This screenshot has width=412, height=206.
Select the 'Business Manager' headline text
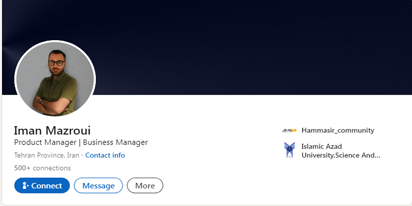[x=115, y=143]
